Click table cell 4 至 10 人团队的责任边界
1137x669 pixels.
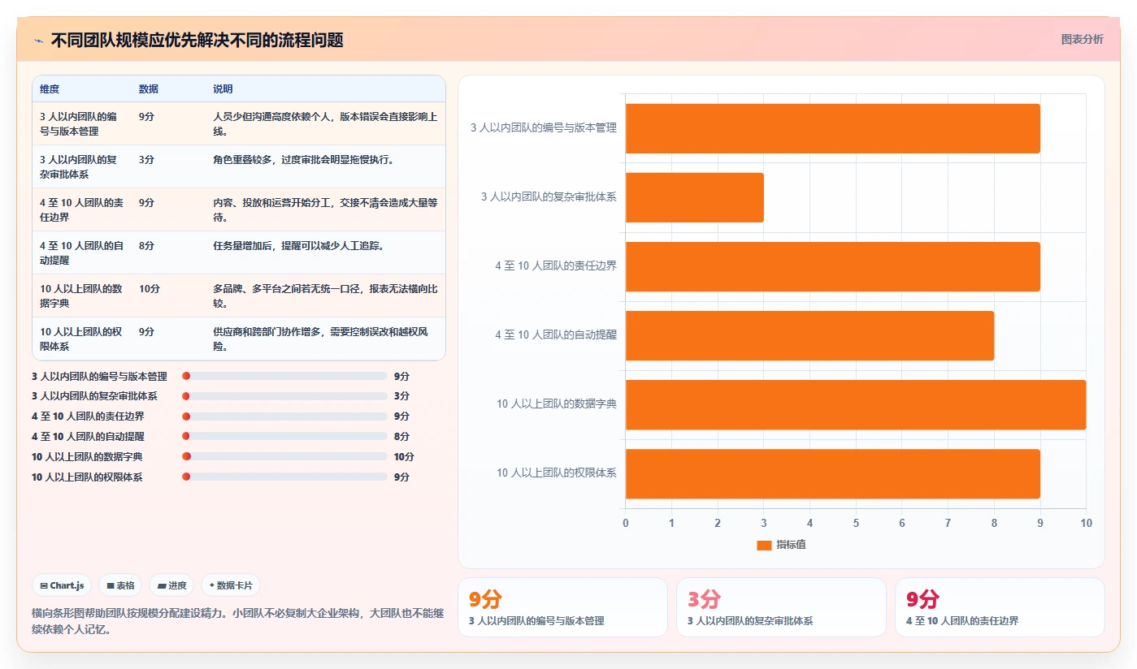(x=81, y=209)
